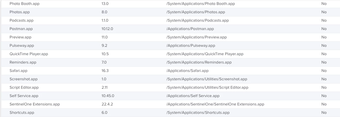Select Safari.app in the table

click(x=18, y=71)
